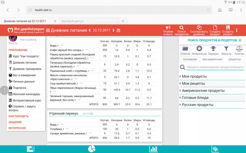Expand the Мои продукты category

click(194, 76)
